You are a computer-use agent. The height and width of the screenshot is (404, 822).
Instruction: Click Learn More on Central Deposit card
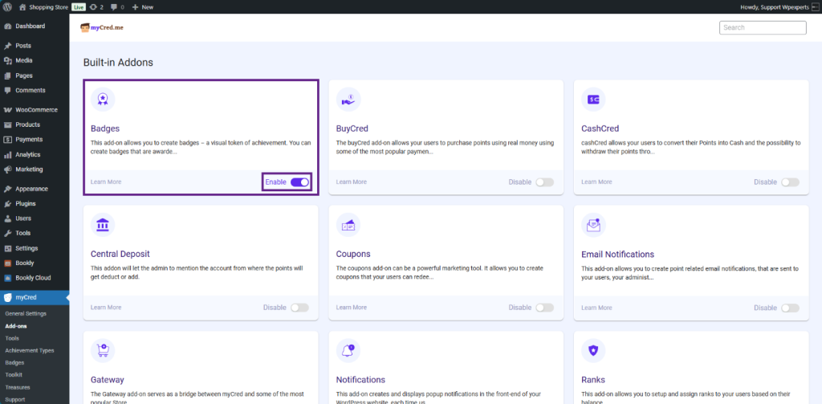[x=106, y=308]
